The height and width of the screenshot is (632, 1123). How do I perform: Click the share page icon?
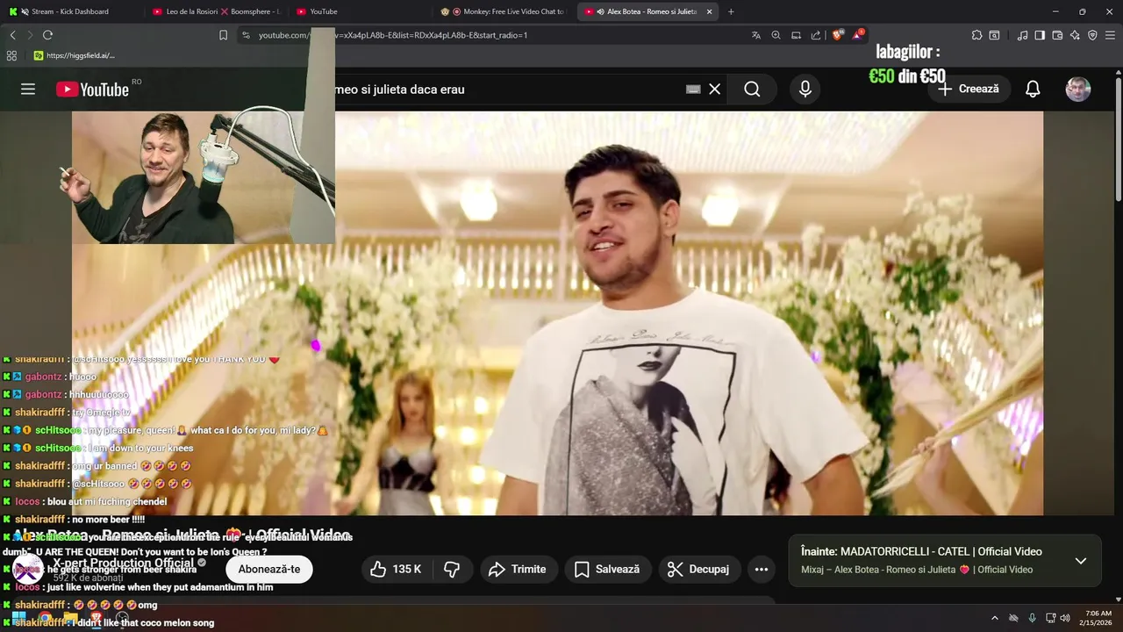816,35
